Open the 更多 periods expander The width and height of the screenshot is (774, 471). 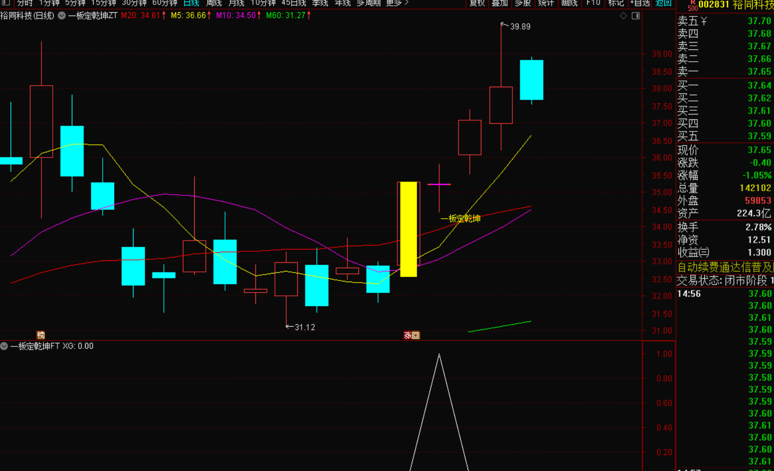[x=397, y=3]
